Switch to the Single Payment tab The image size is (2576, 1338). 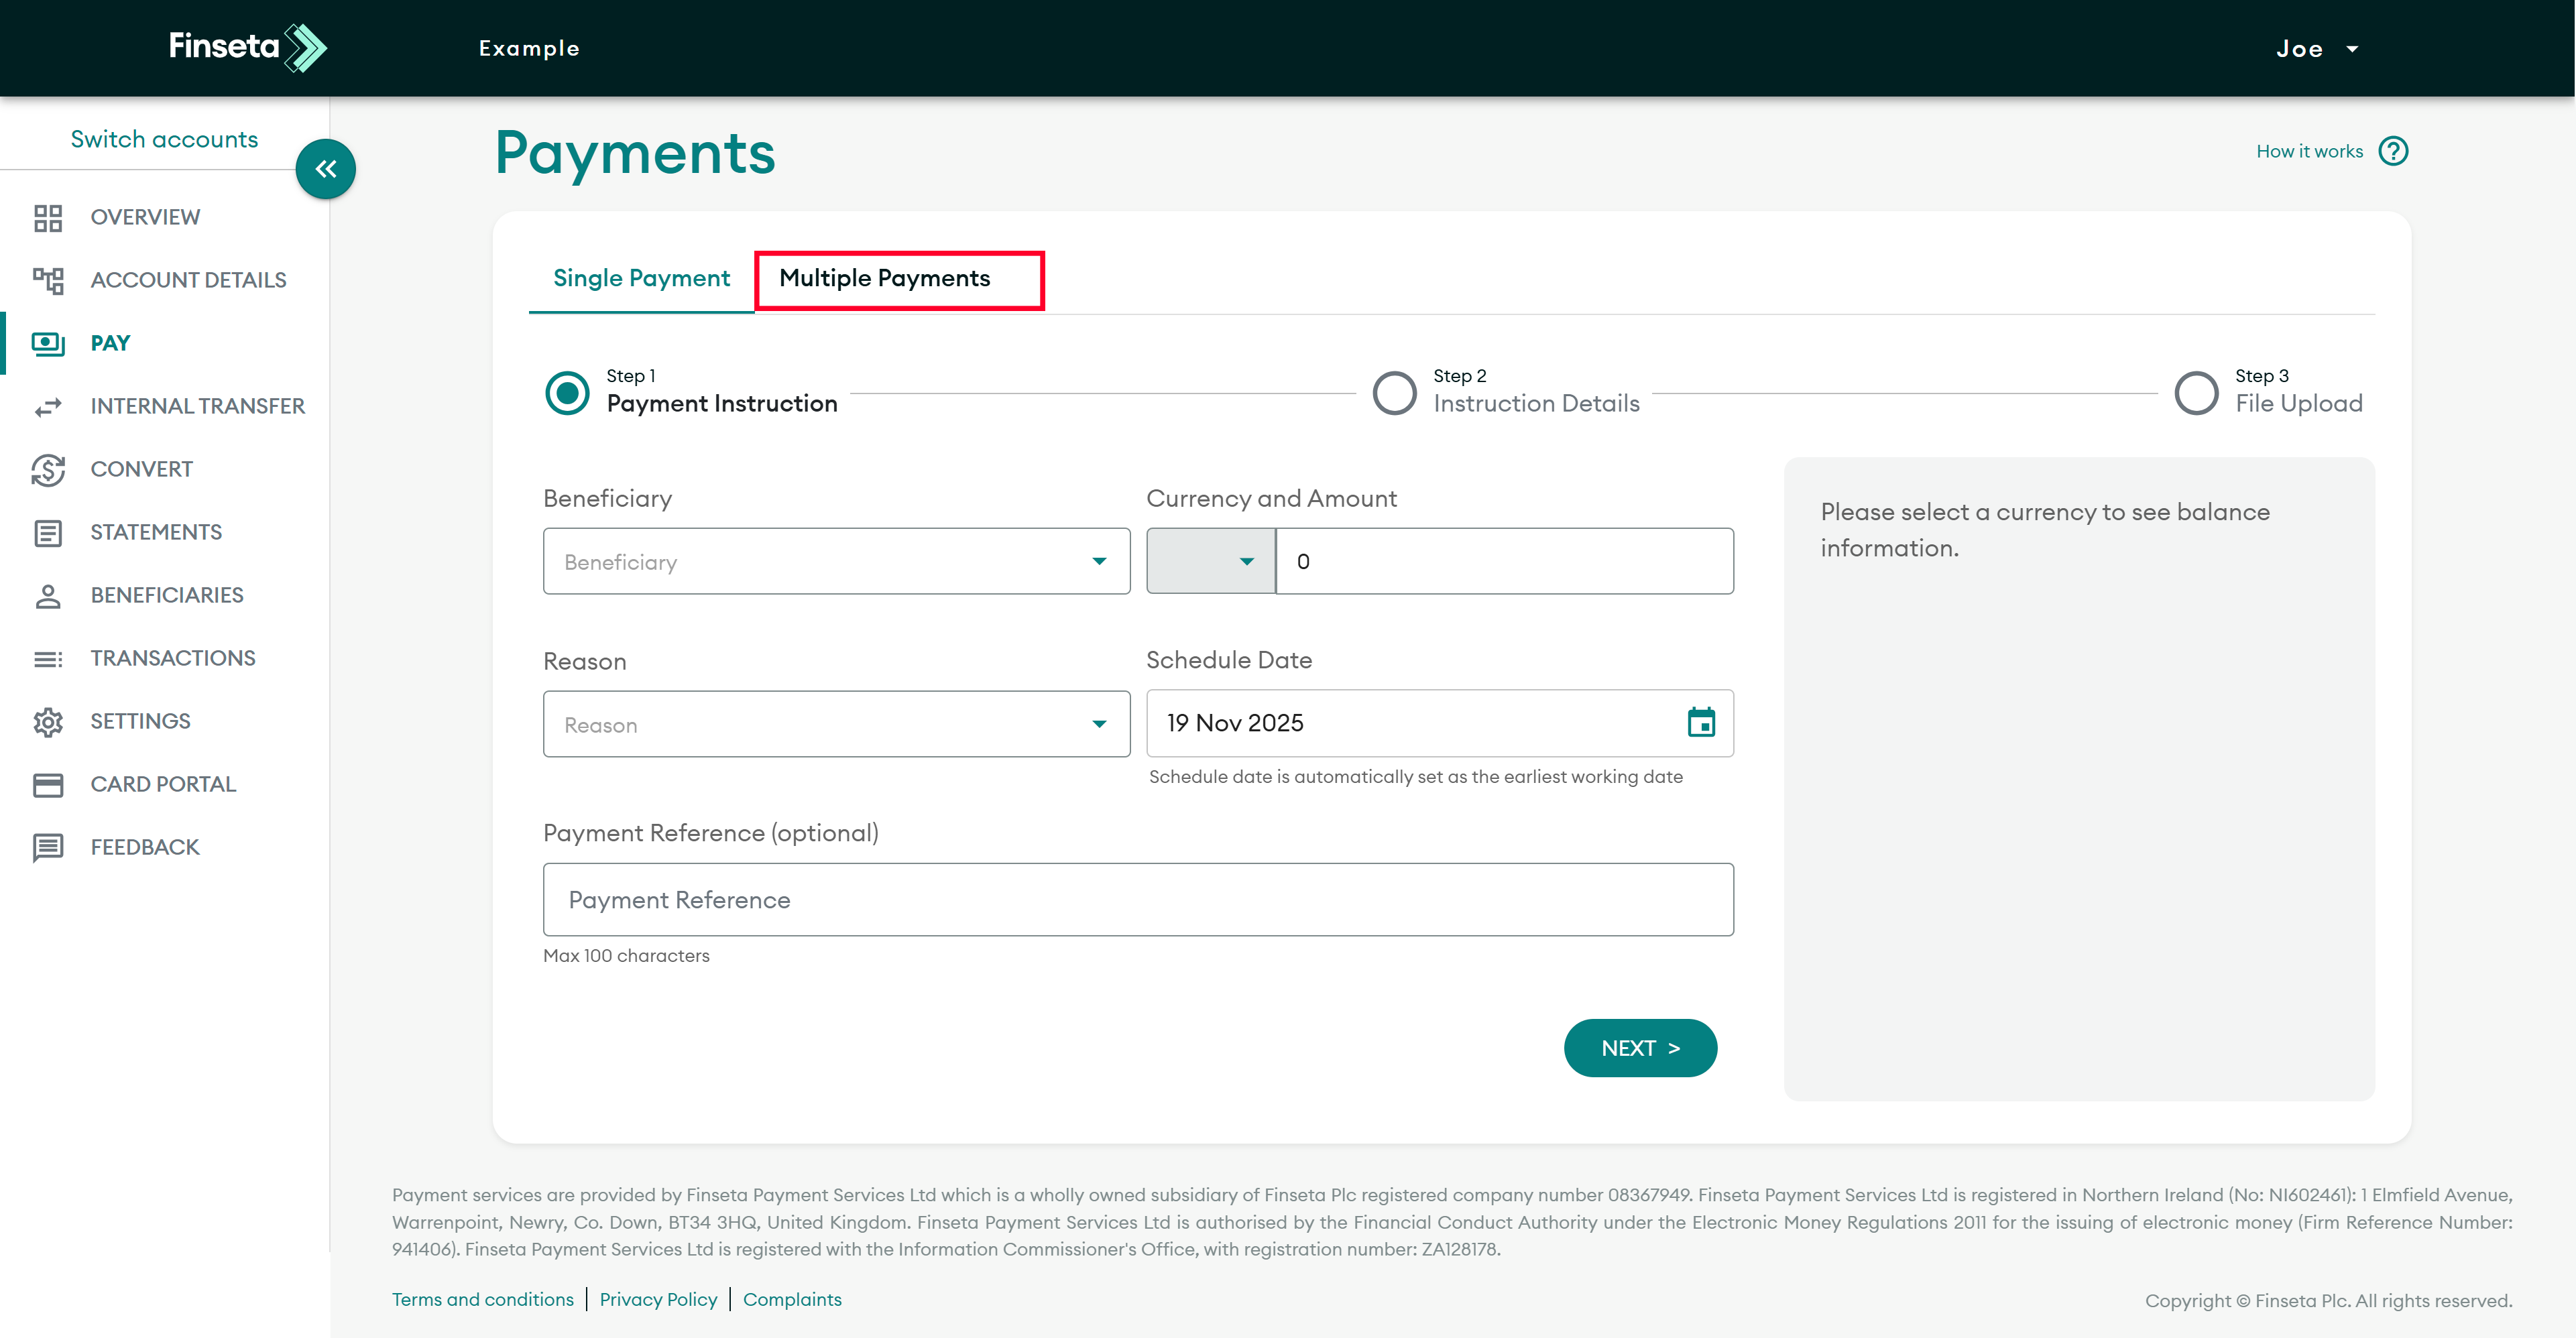tap(641, 279)
